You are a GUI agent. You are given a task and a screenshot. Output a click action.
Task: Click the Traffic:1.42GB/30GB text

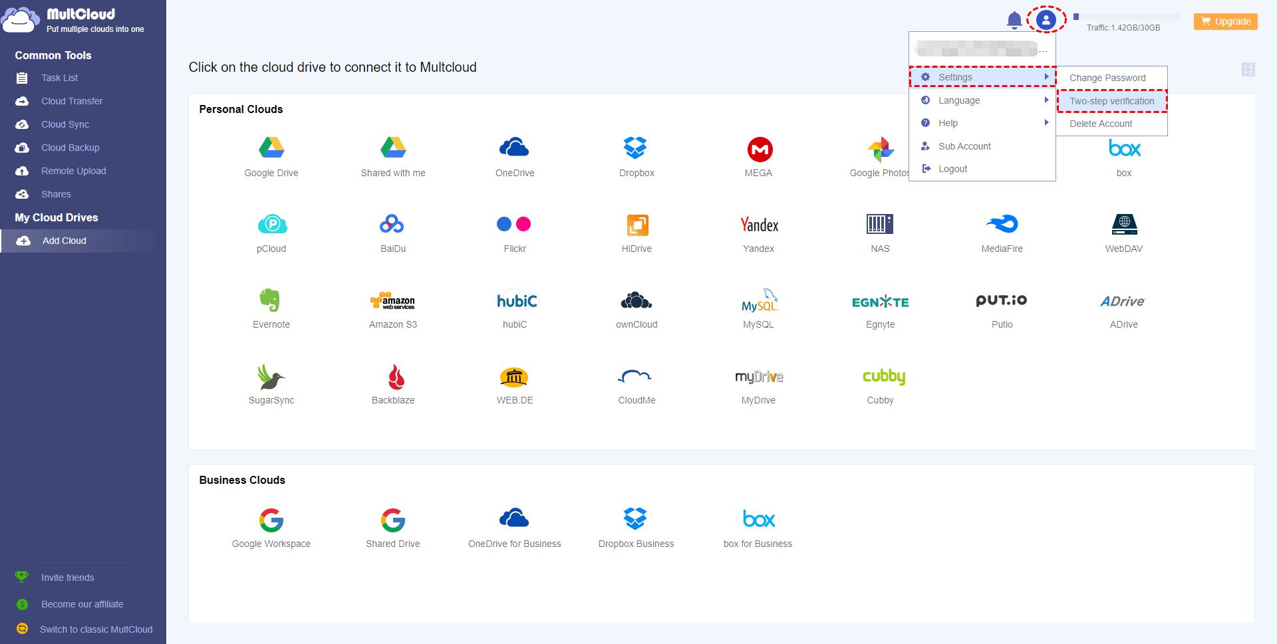1123,28
